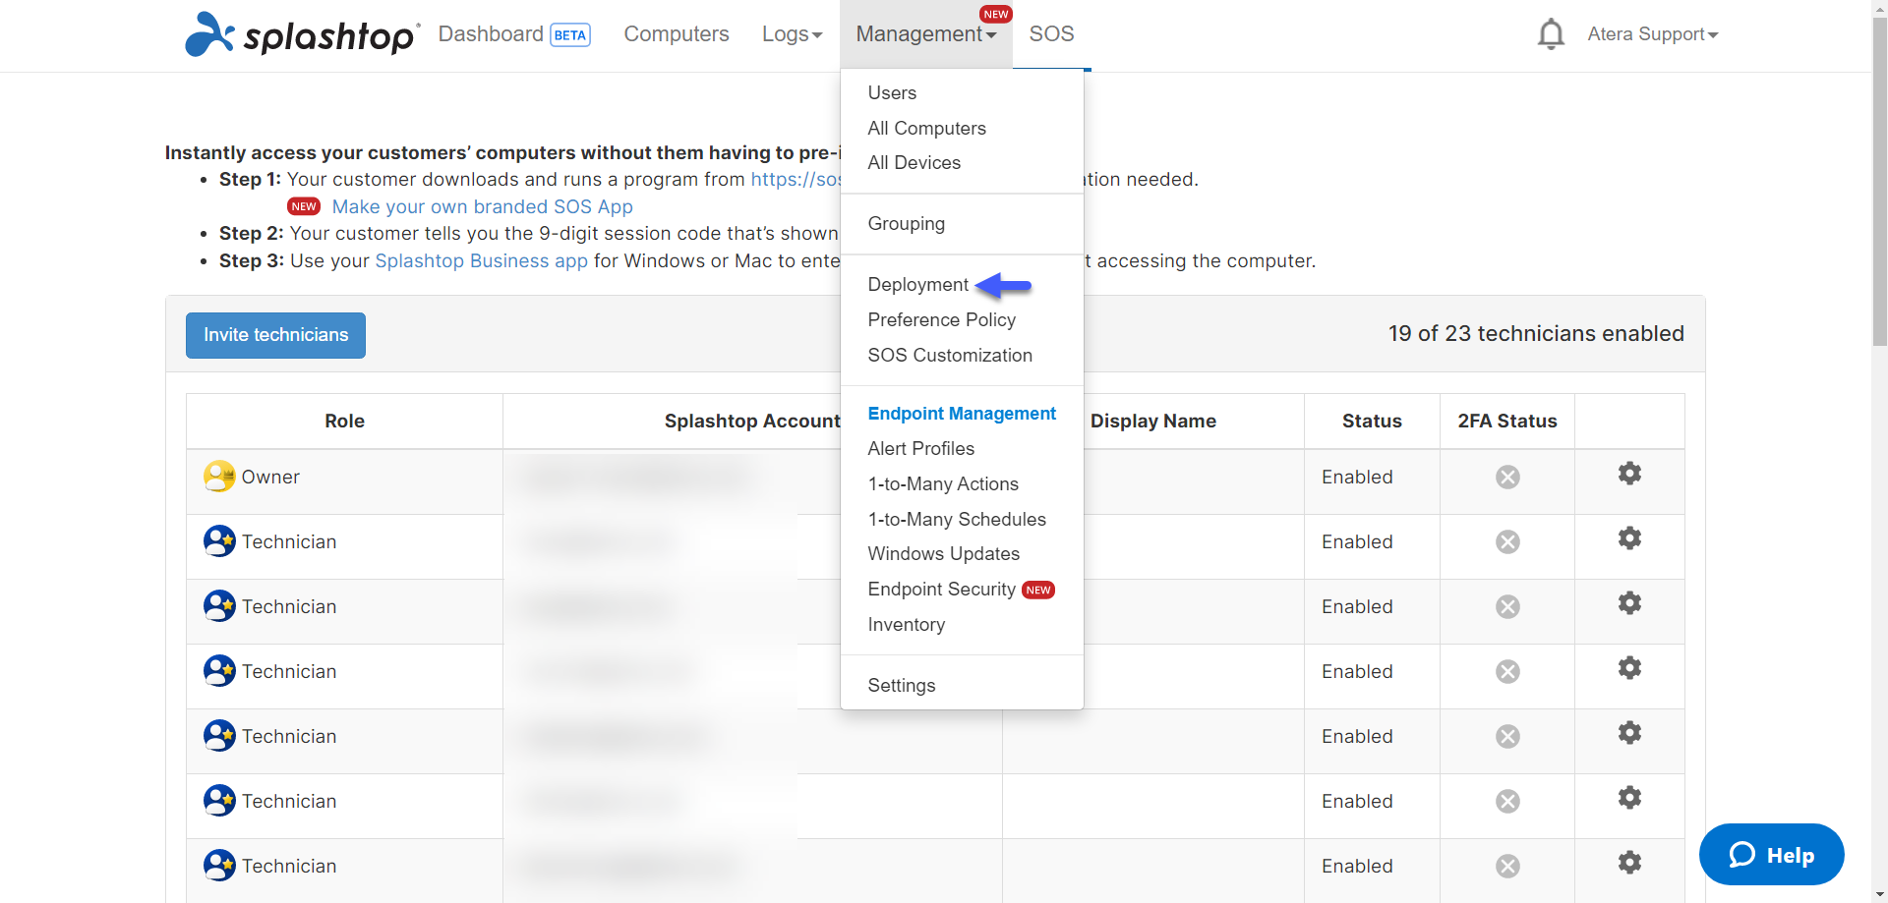Open 1-to-Many Schedules menu item
Image resolution: width=1888 pixels, height=903 pixels.
pyautogui.click(x=957, y=520)
